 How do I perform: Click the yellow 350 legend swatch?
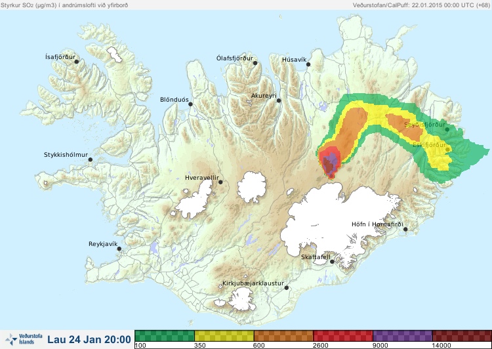coord(224,336)
